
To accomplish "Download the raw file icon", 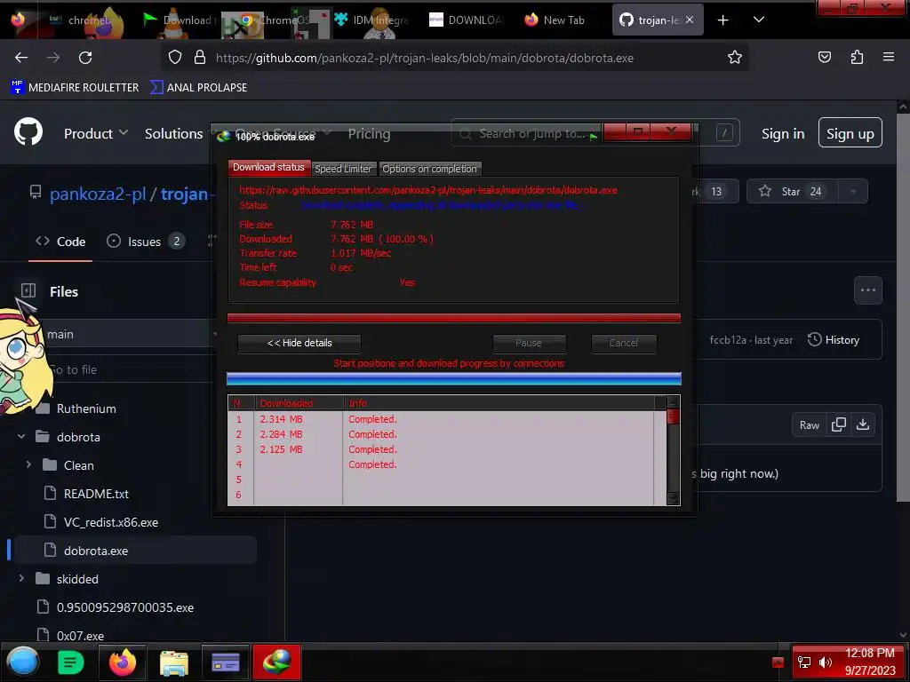I will (x=863, y=424).
